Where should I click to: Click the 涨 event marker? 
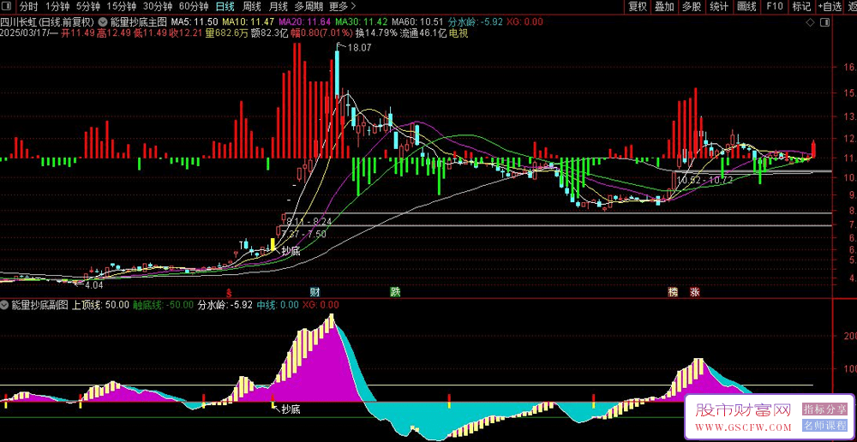coord(695,292)
